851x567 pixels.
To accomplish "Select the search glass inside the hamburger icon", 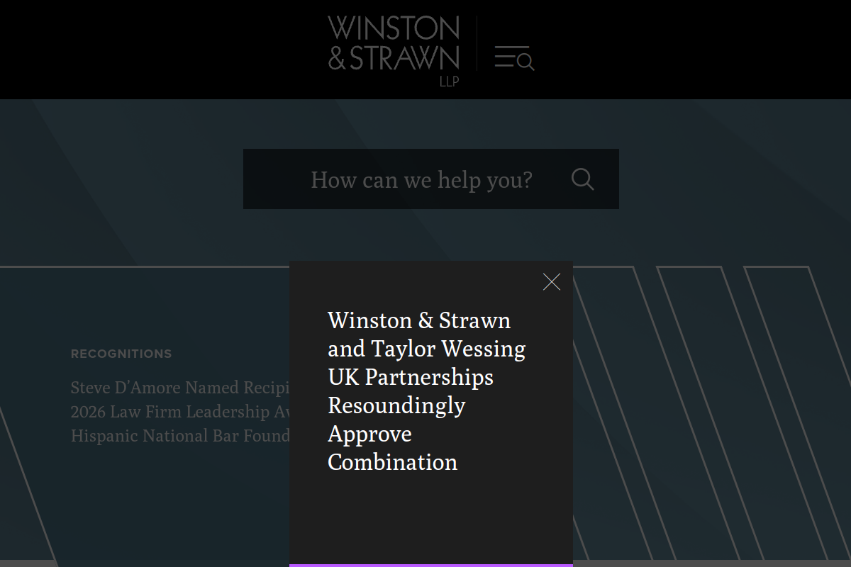I will 524,62.
